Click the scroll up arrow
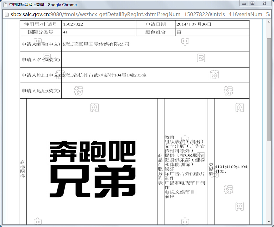 pos(269,22)
